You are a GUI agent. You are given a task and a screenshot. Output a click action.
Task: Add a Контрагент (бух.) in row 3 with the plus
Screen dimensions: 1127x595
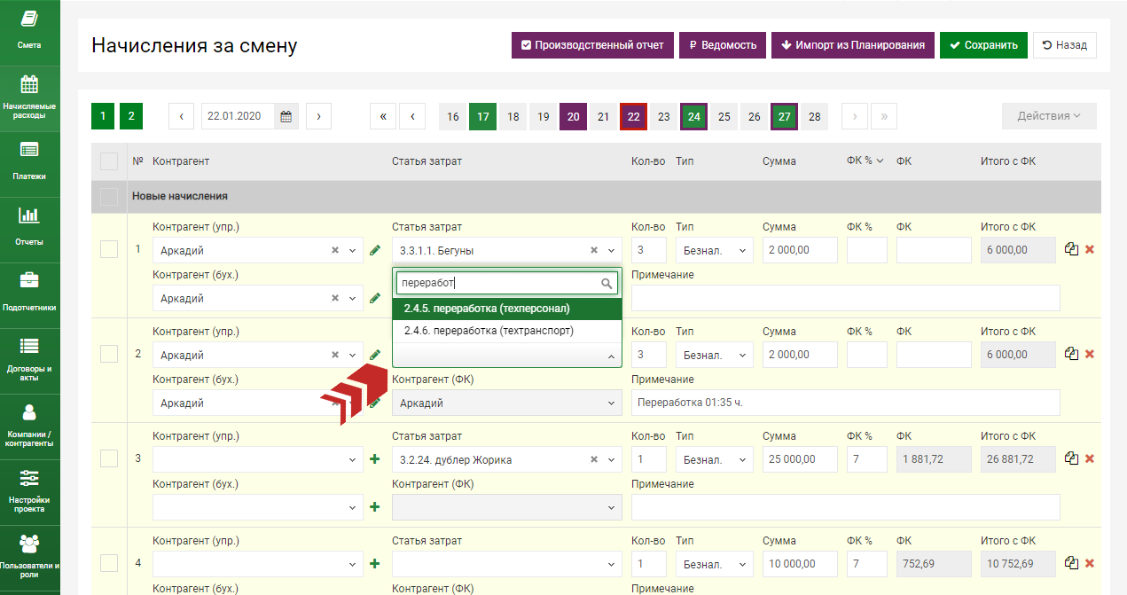coord(375,508)
